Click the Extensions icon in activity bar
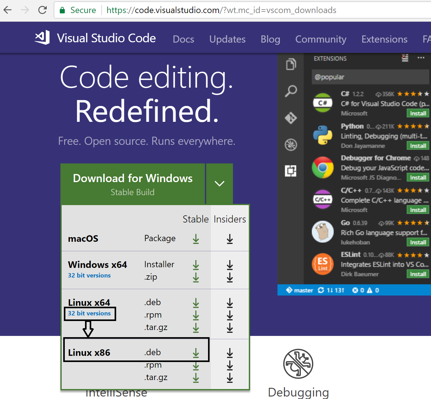Viewport: 431px width, 399px height. tap(291, 171)
